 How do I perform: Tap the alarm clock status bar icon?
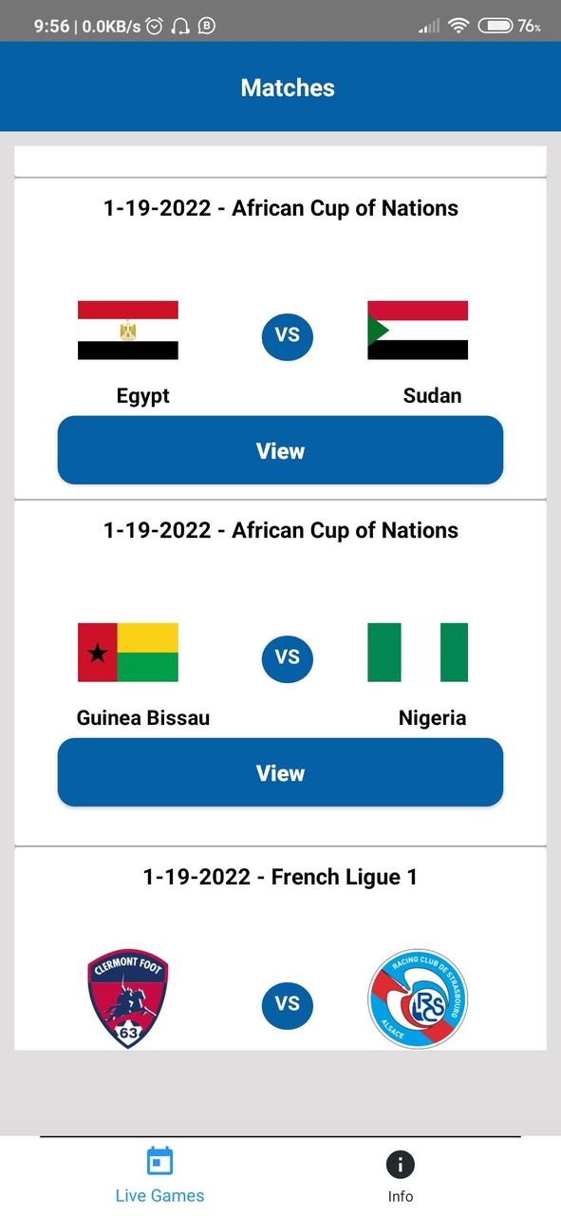click(155, 26)
